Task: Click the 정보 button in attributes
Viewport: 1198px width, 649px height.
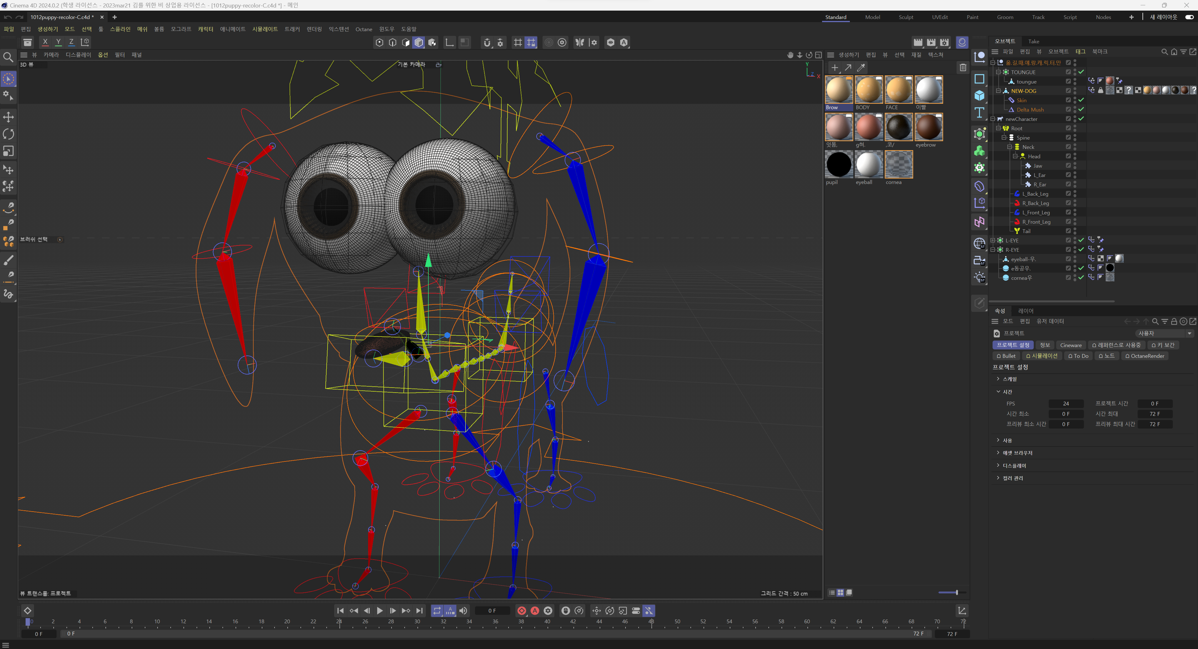Action: pos(1045,345)
